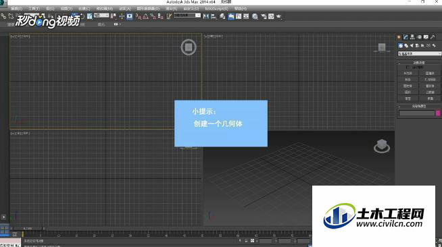The height and width of the screenshot is (247, 442).
Task: Click the Align tool icon
Action: 214,16
